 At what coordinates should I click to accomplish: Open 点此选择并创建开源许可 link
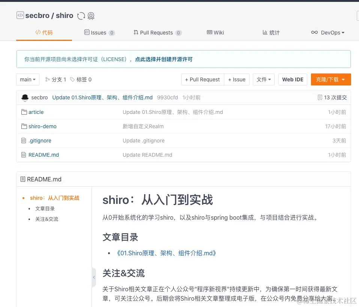pos(164,59)
